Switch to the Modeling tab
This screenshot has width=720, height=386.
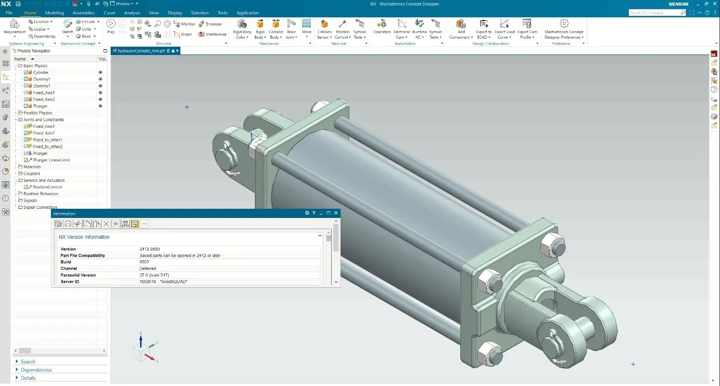tap(55, 13)
